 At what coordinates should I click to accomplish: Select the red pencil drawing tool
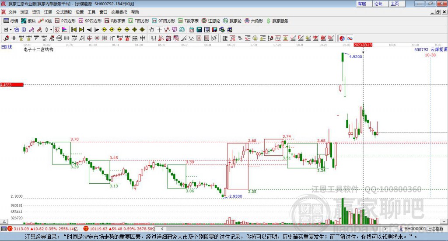click(6, 38)
